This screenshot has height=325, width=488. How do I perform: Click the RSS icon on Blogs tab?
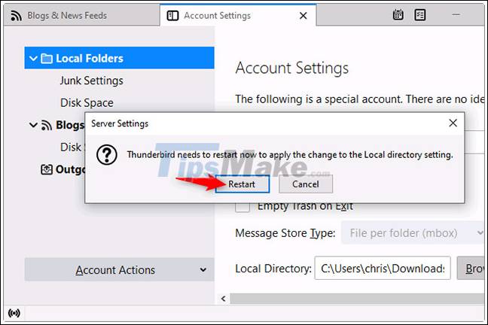[16, 16]
